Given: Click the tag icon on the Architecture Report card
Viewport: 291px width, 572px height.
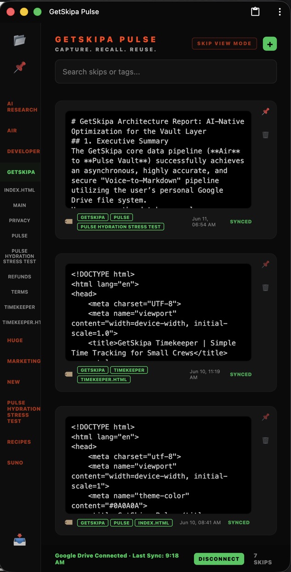Looking at the screenshot, I should point(69,222).
